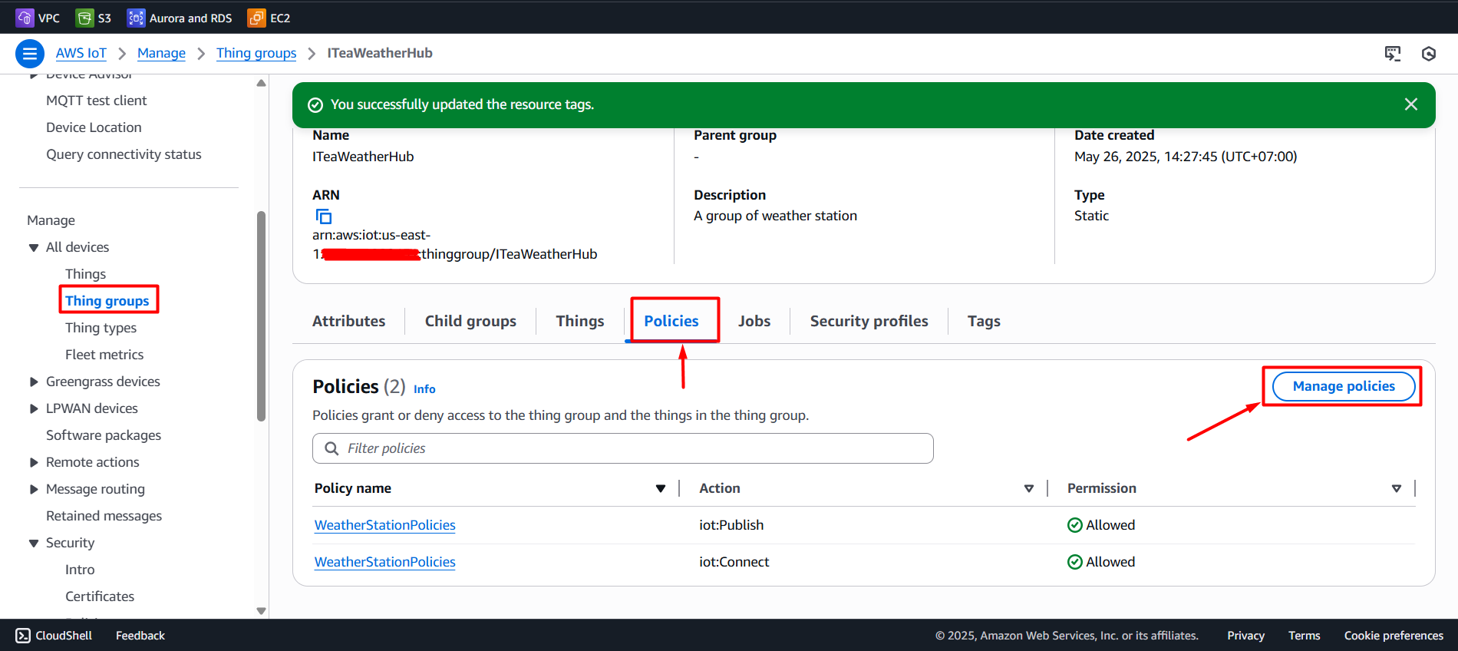Click the Manage policies button
This screenshot has height=651, width=1458.
[1343, 386]
